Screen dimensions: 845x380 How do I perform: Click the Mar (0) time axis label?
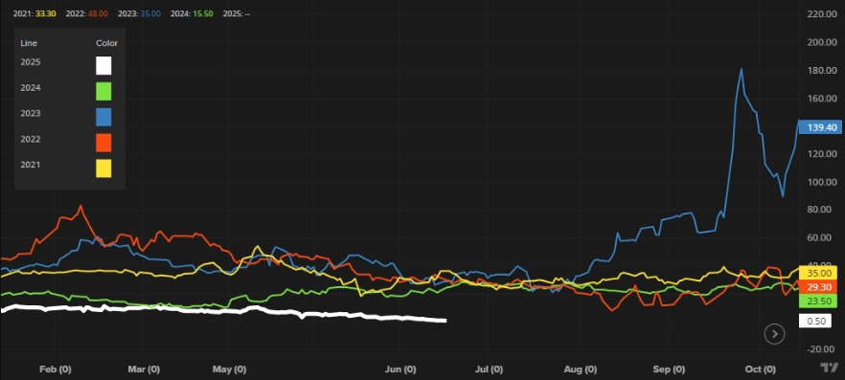pyautogui.click(x=144, y=369)
